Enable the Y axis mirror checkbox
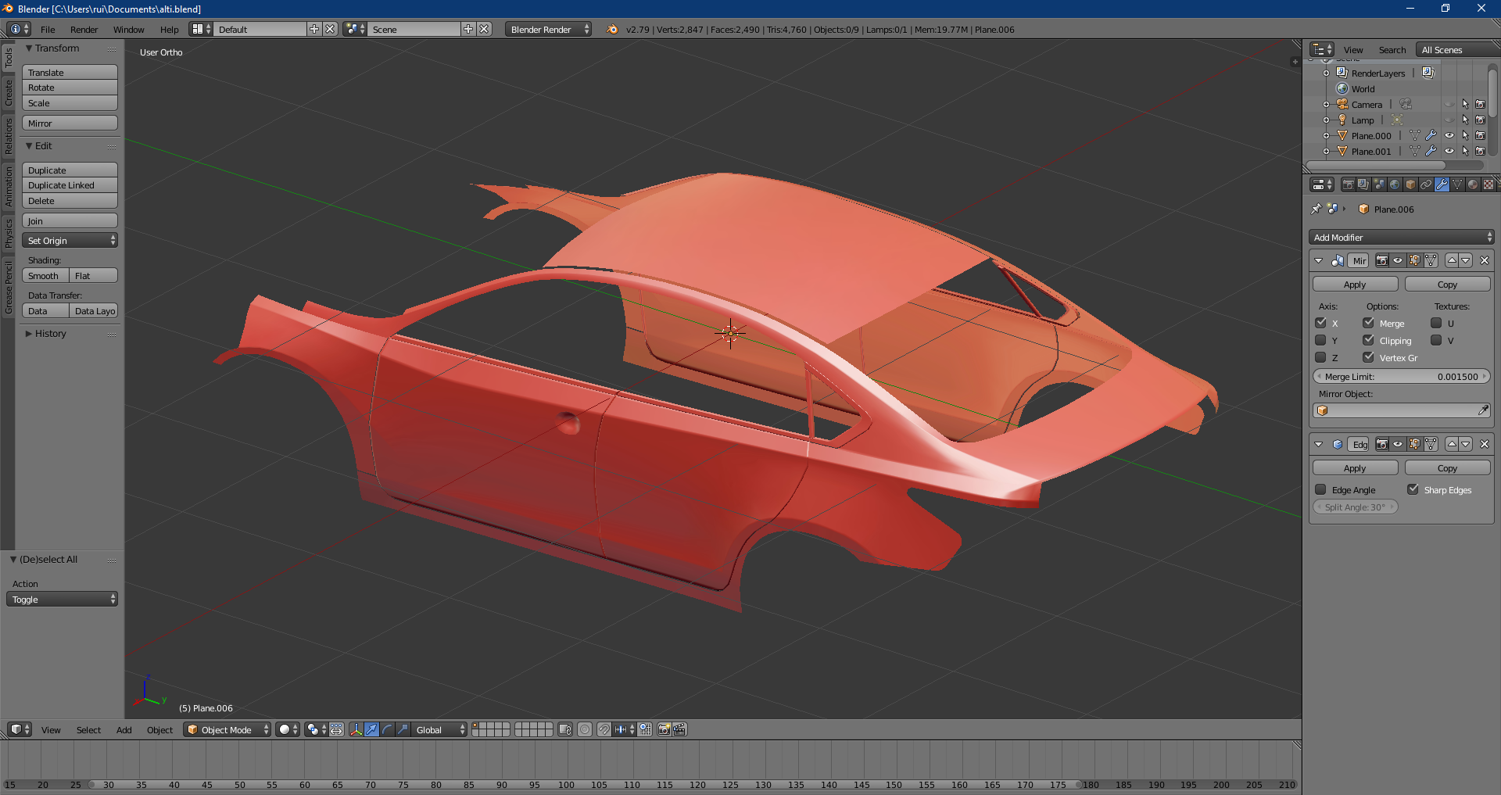Viewport: 1501px width, 795px height. 1321,341
